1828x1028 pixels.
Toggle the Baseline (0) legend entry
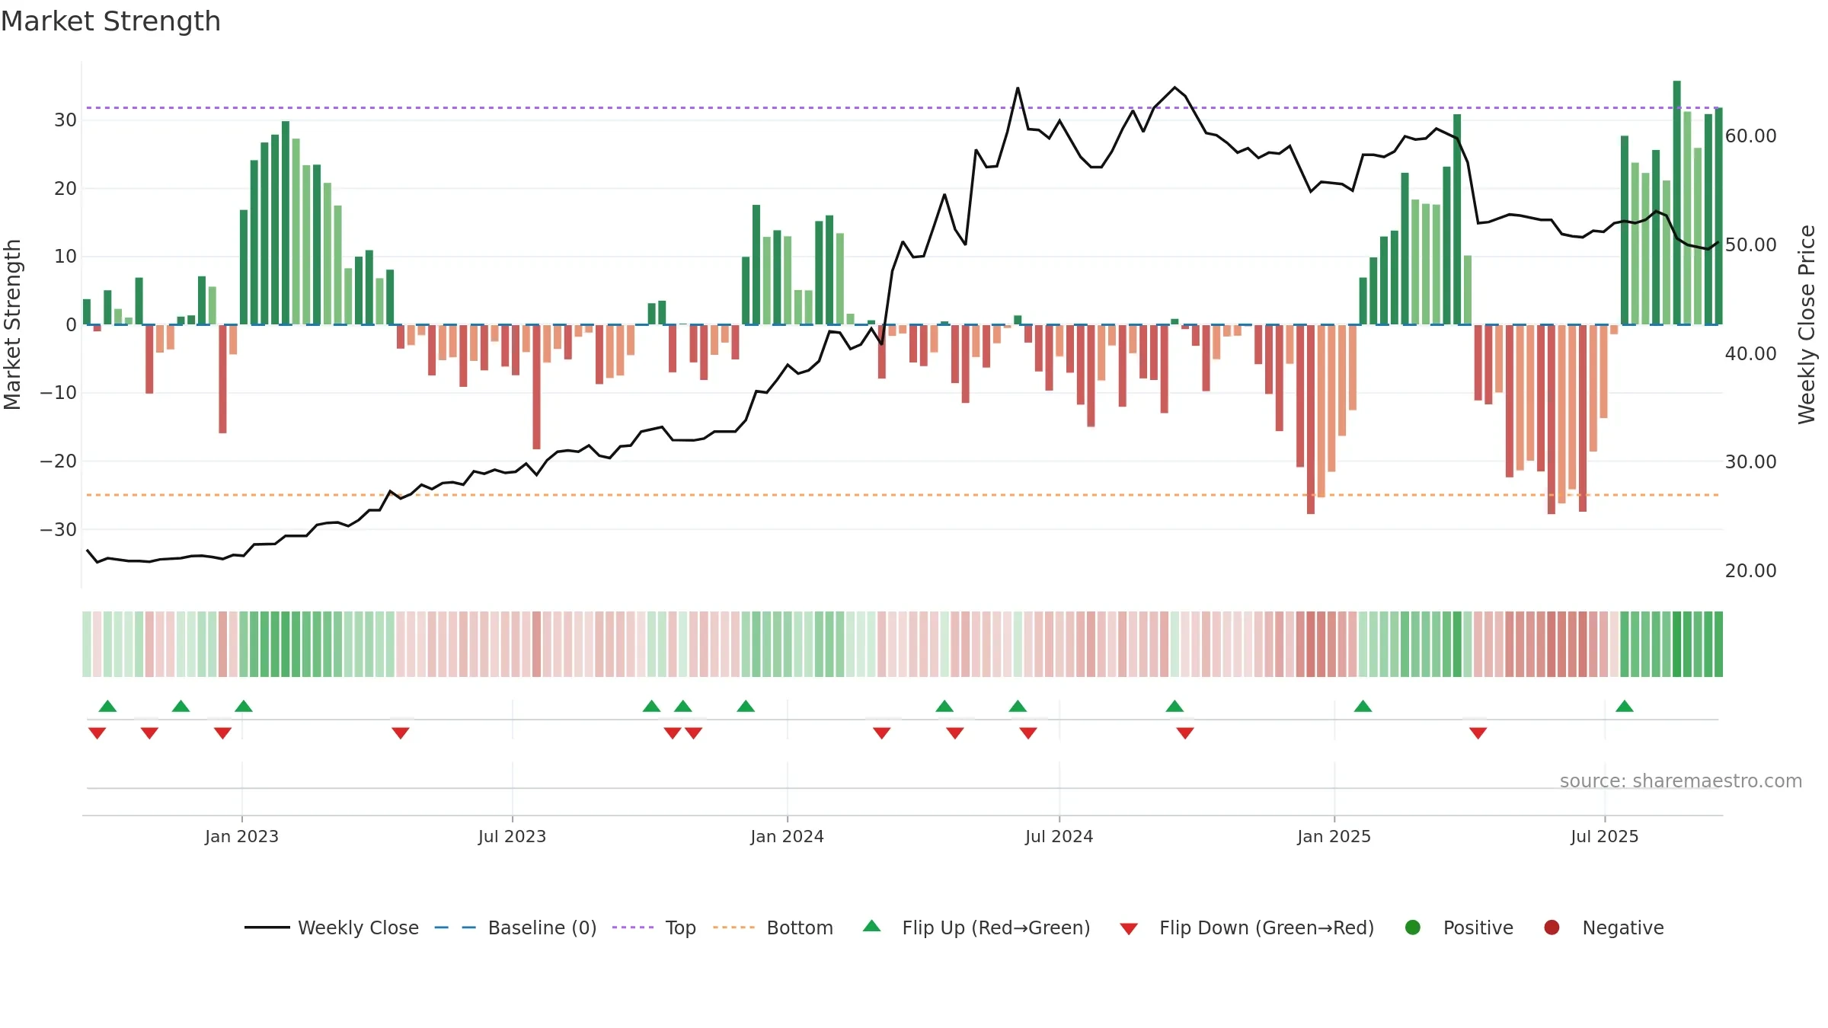pos(516,927)
